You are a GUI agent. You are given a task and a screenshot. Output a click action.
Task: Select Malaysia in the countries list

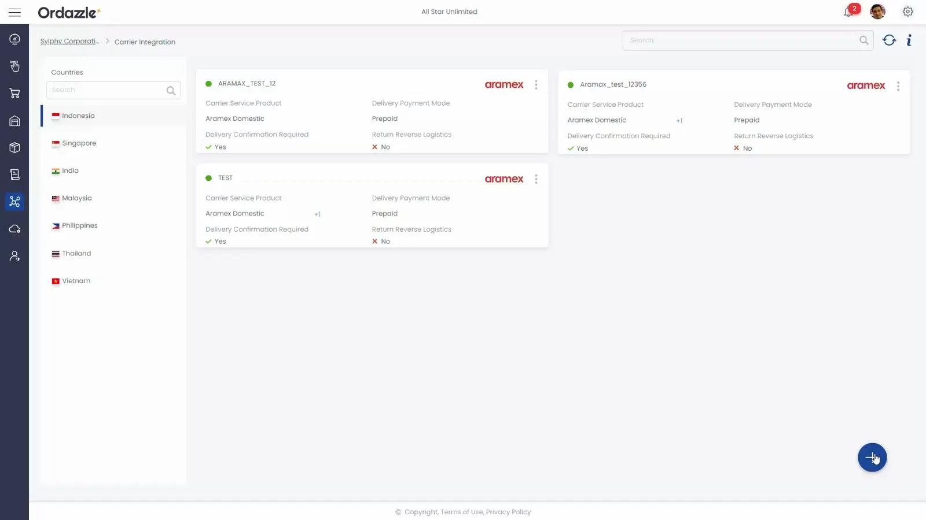pos(113,198)
